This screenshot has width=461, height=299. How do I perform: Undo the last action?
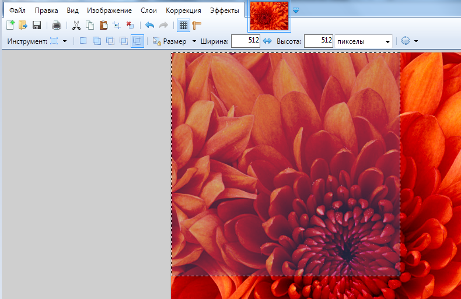click(x=149, y=25)
